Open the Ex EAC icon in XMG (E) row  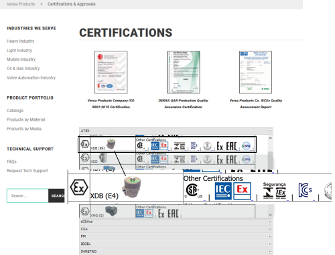click(x=168, y=214)
